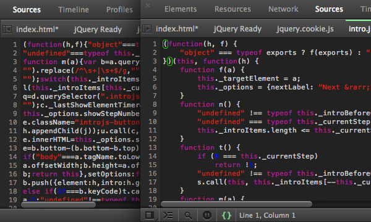Dock the devtools window using the dock icon

click(x=150, y=215)
